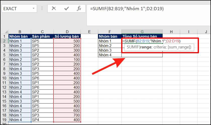This screenshot has width=211, height=125.
Task: Select column H header
Action: [x=171, y=32]
